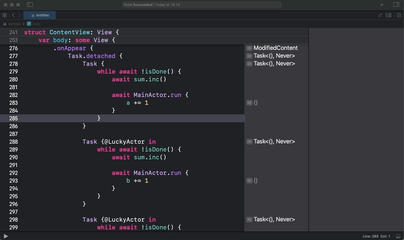The image size is (404, 240).
Task: Click .onAppear on line 276
Action: (x=70, y=48)
